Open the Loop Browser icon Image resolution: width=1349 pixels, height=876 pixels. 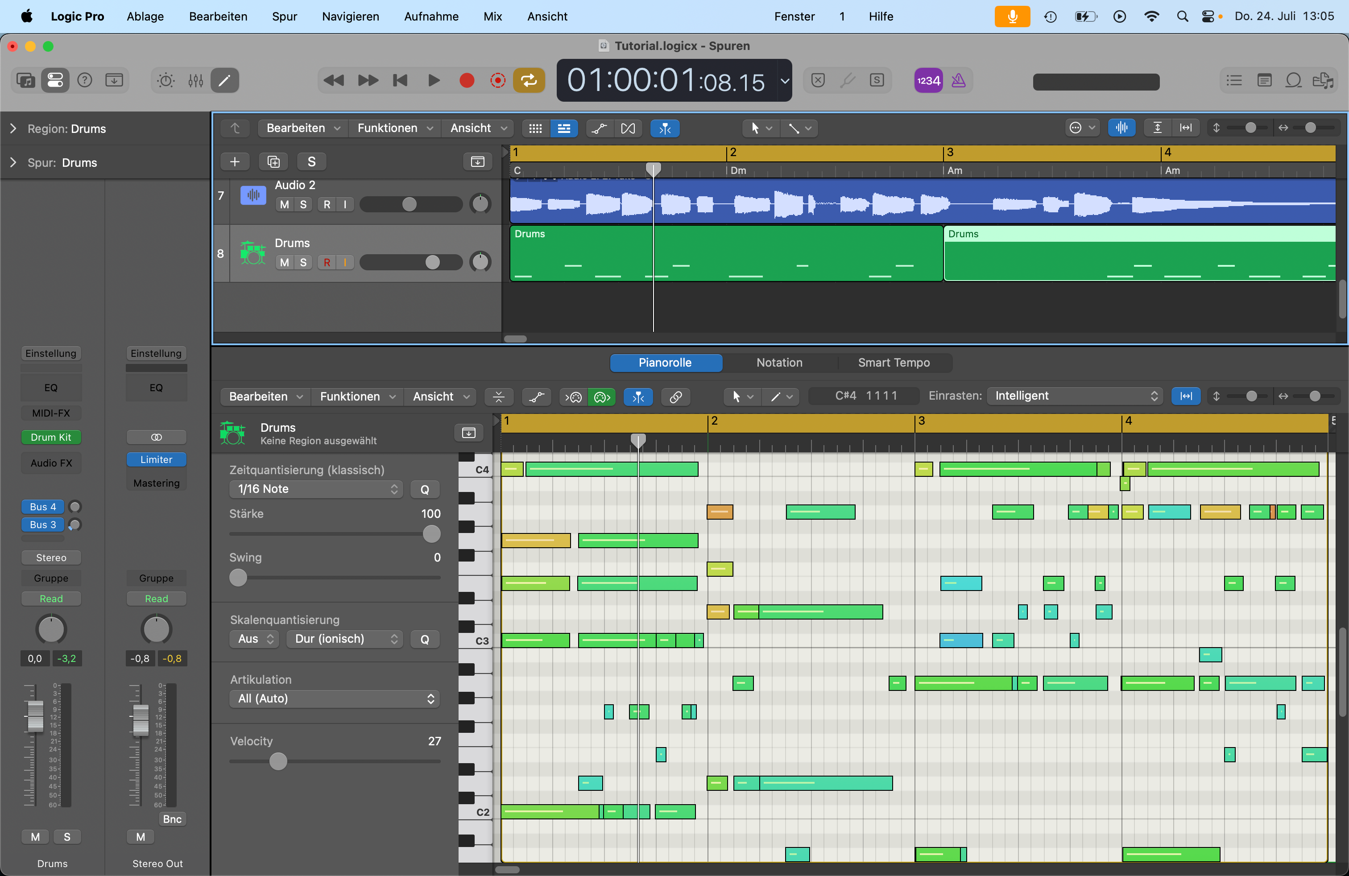(1293, 80)
